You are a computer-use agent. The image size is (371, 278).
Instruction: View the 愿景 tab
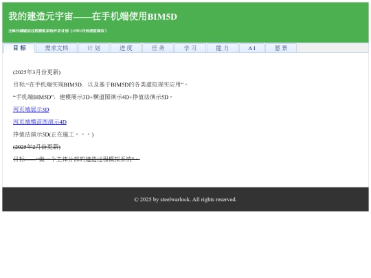281,48
